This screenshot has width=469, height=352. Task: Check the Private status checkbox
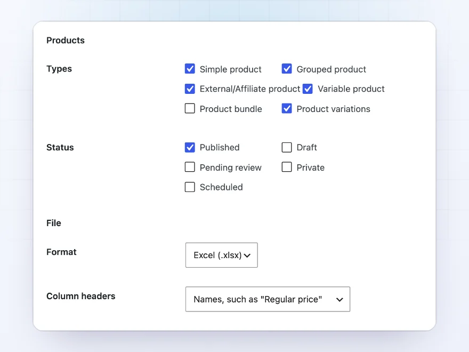pyautogui.click(x=287, y=167)
